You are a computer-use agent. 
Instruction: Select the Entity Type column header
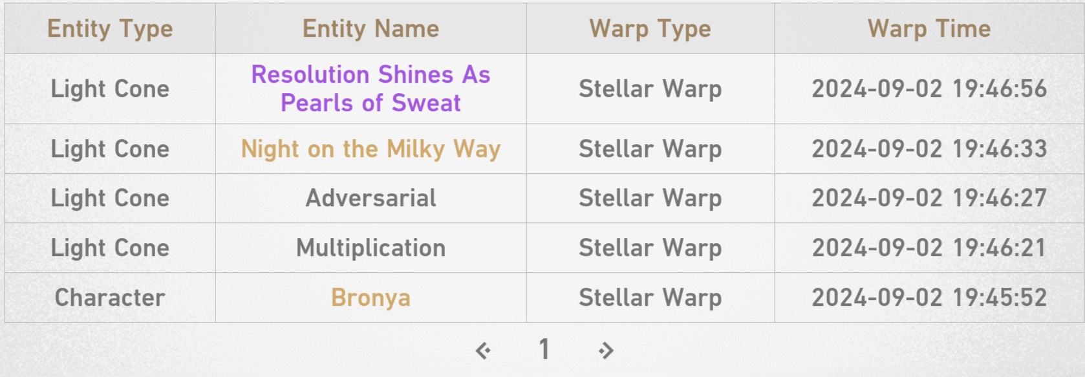tap(110, 29)
